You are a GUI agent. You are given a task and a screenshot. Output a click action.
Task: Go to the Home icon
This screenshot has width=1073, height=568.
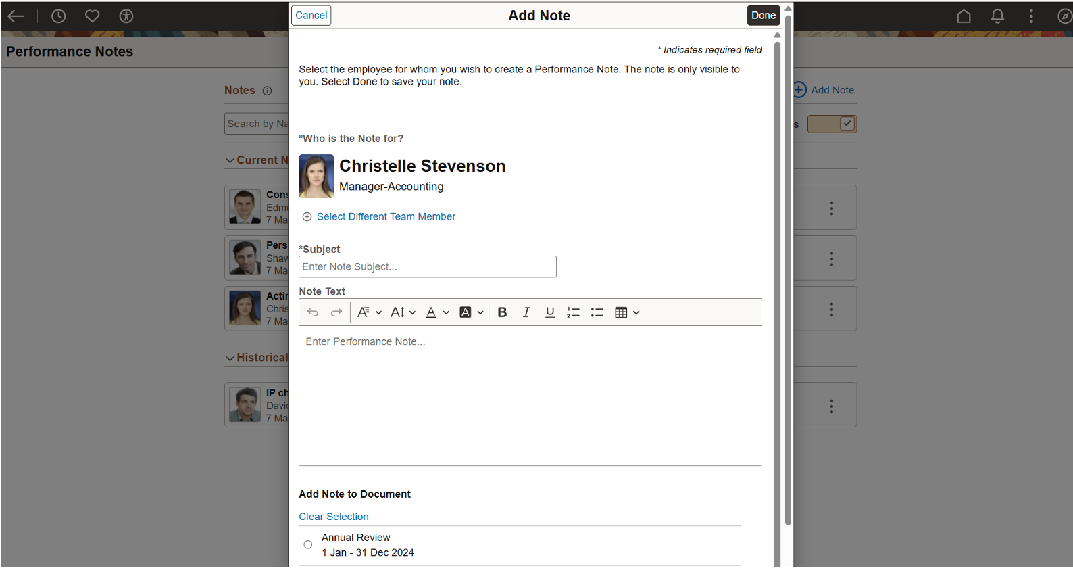coord(964,16)
